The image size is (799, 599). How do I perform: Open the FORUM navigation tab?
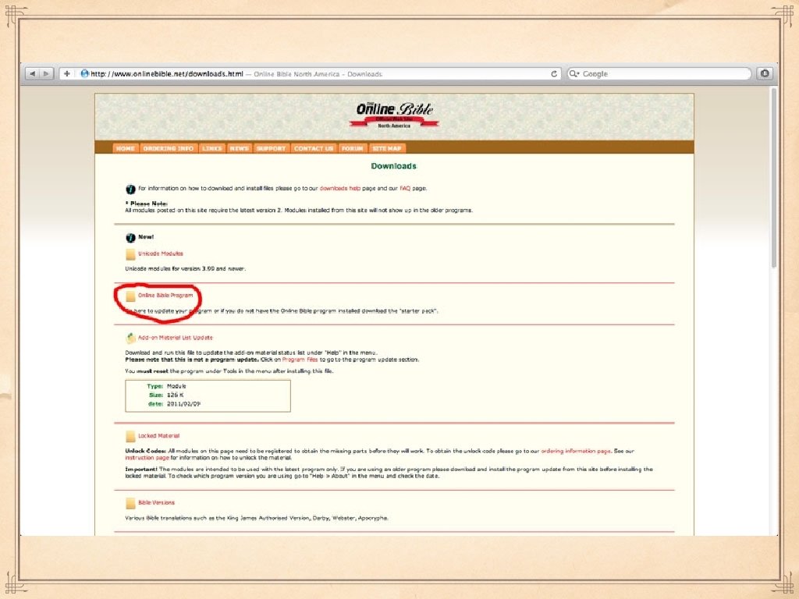click(x=352, y=148)
